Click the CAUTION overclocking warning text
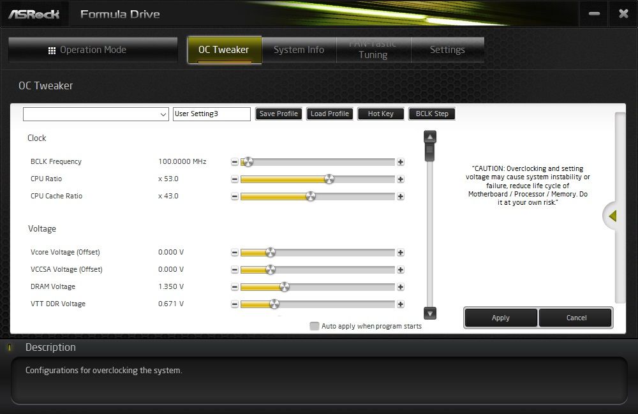 point(528,186)
